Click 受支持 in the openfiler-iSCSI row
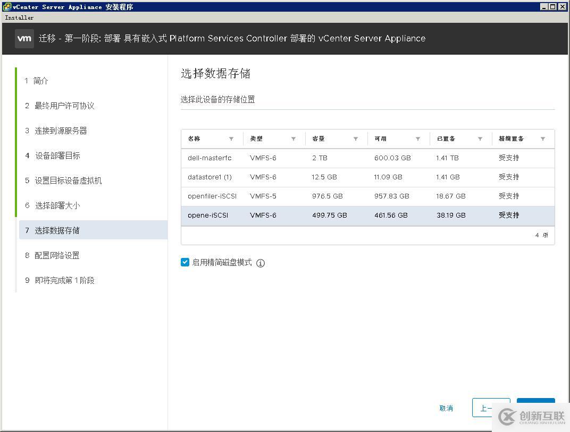 508,196
